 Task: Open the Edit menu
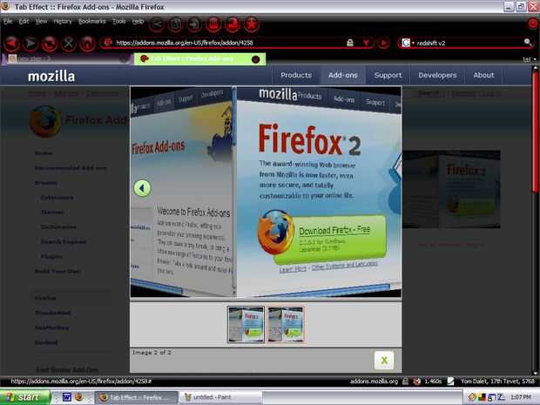[x=24, y=22]
